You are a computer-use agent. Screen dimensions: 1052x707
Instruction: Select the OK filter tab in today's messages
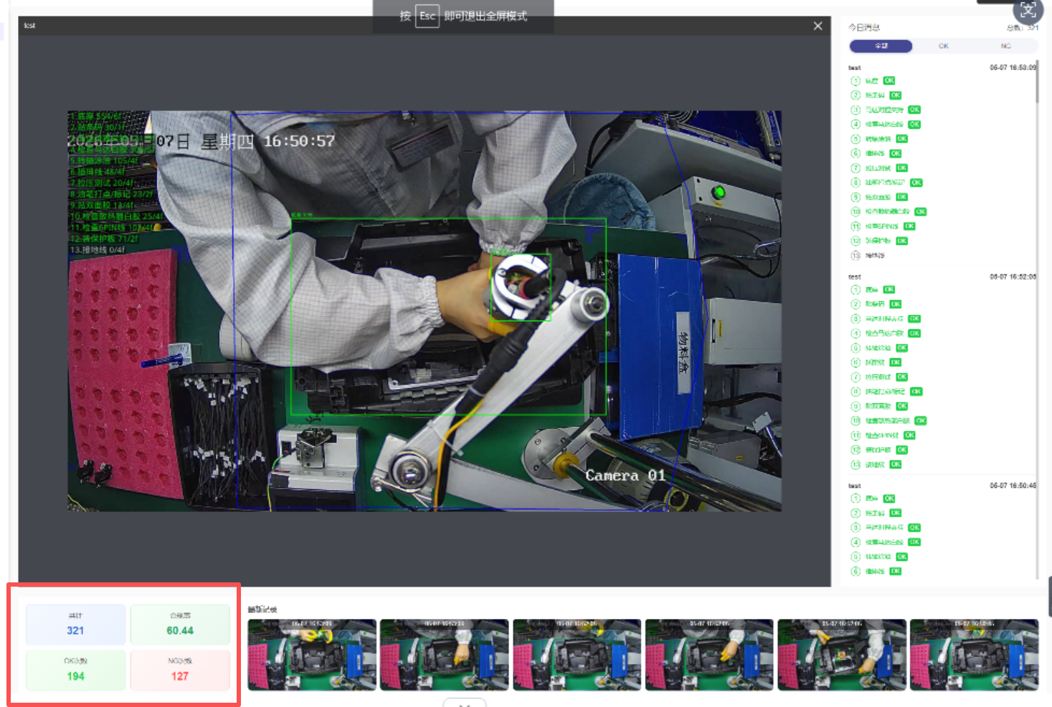[943, 46]
